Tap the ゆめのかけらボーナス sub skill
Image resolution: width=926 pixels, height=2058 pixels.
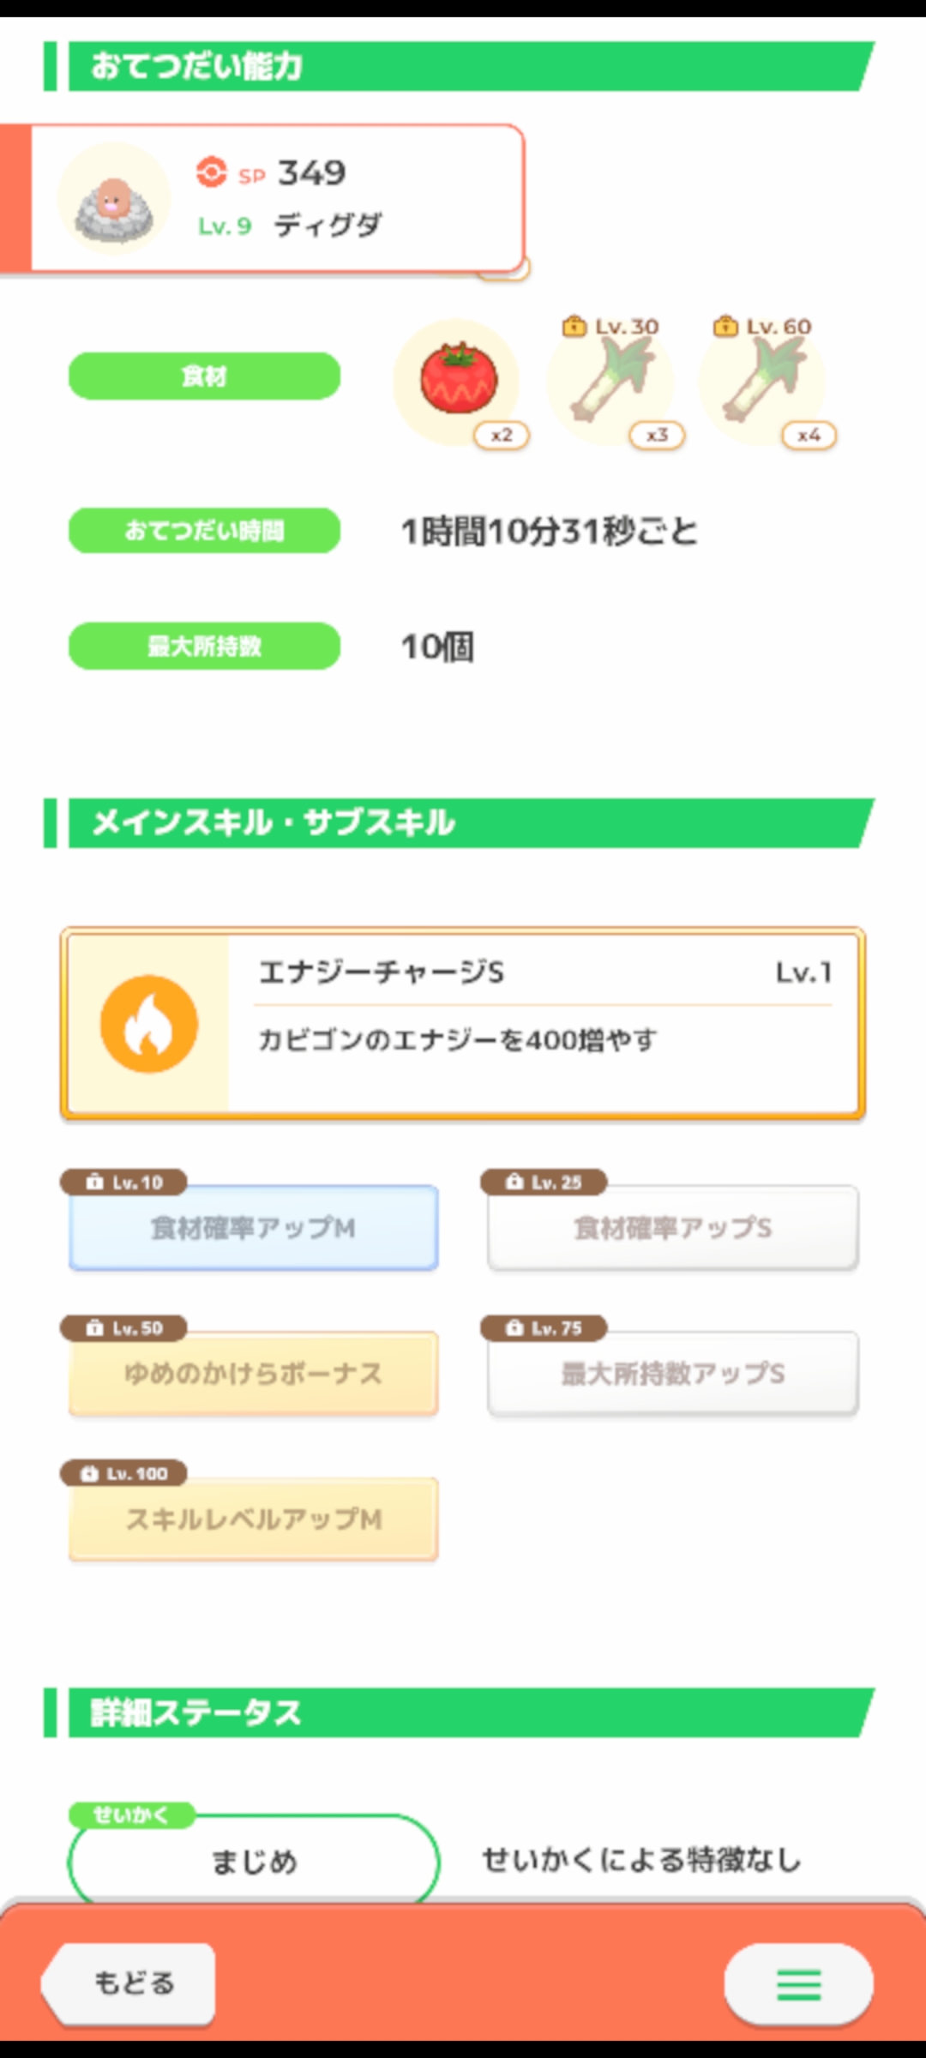(x=253, y=1374)
